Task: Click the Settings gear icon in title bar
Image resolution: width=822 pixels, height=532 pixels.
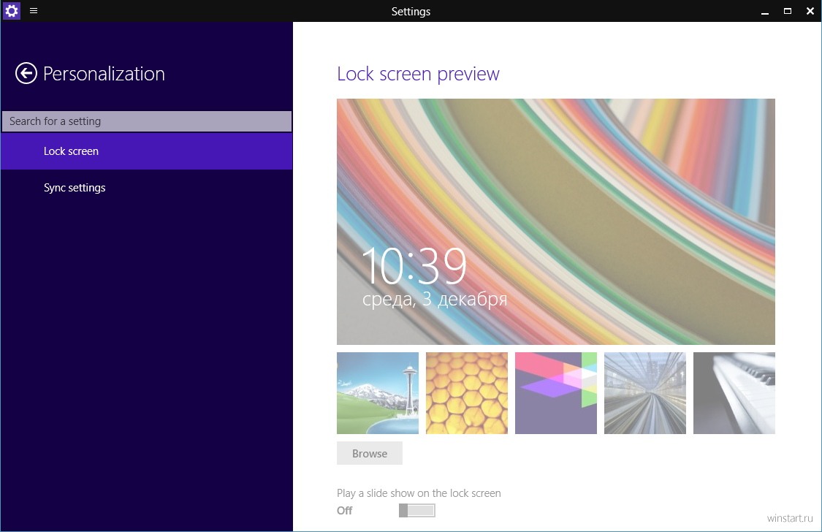Action: [11, 10]
